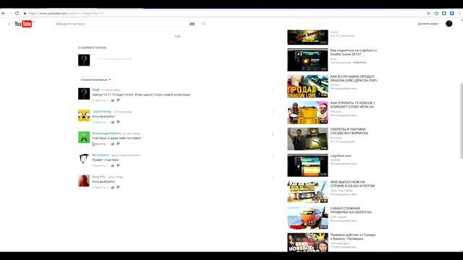The height and width of the screenshot is (260, 463).
Task: Click Mr Barbaris's avatar image
Action: tap(84, 159)
